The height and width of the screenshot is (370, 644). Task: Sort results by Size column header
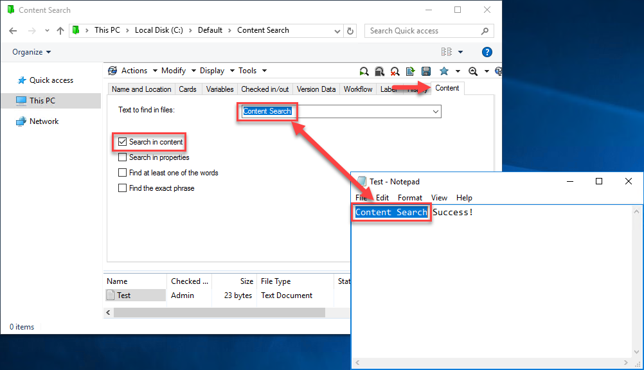pos(234,281)
